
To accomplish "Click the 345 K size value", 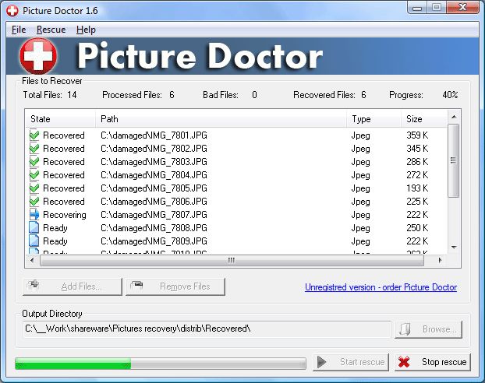I will pos(417,149).
